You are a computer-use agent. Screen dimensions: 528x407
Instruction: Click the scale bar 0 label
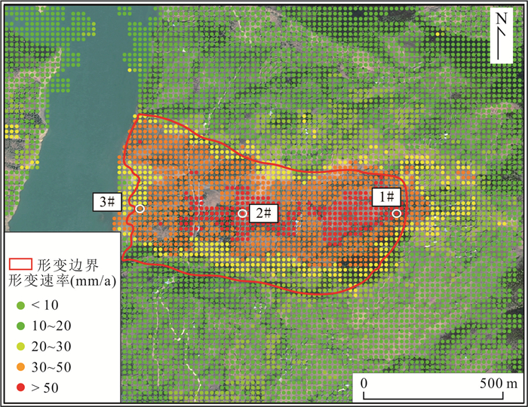pyautogui.click(x=364, y=383)
